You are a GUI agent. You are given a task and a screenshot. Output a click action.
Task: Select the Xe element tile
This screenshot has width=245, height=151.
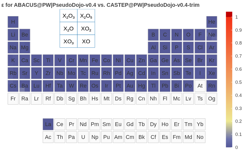(212, 73)
